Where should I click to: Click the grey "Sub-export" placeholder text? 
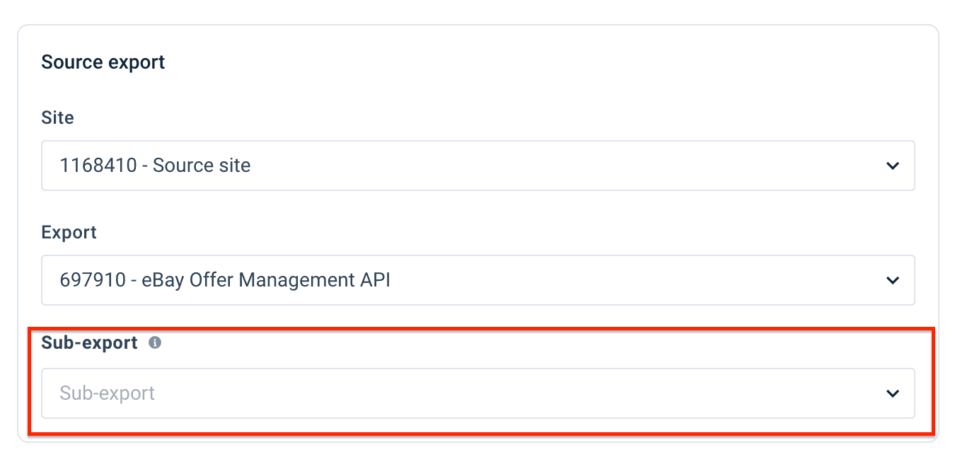(x=107, y=393)
